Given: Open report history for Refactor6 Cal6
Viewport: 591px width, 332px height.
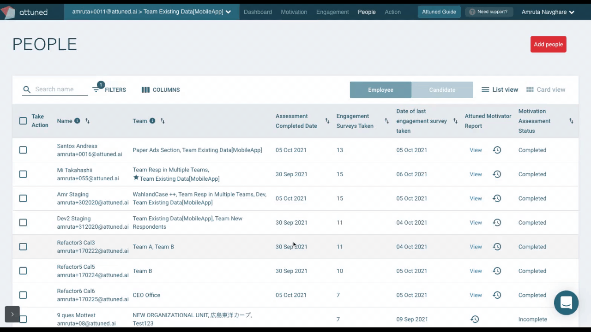Looking at the screenshot, I should pyautogui.click(x=497, y=295).
